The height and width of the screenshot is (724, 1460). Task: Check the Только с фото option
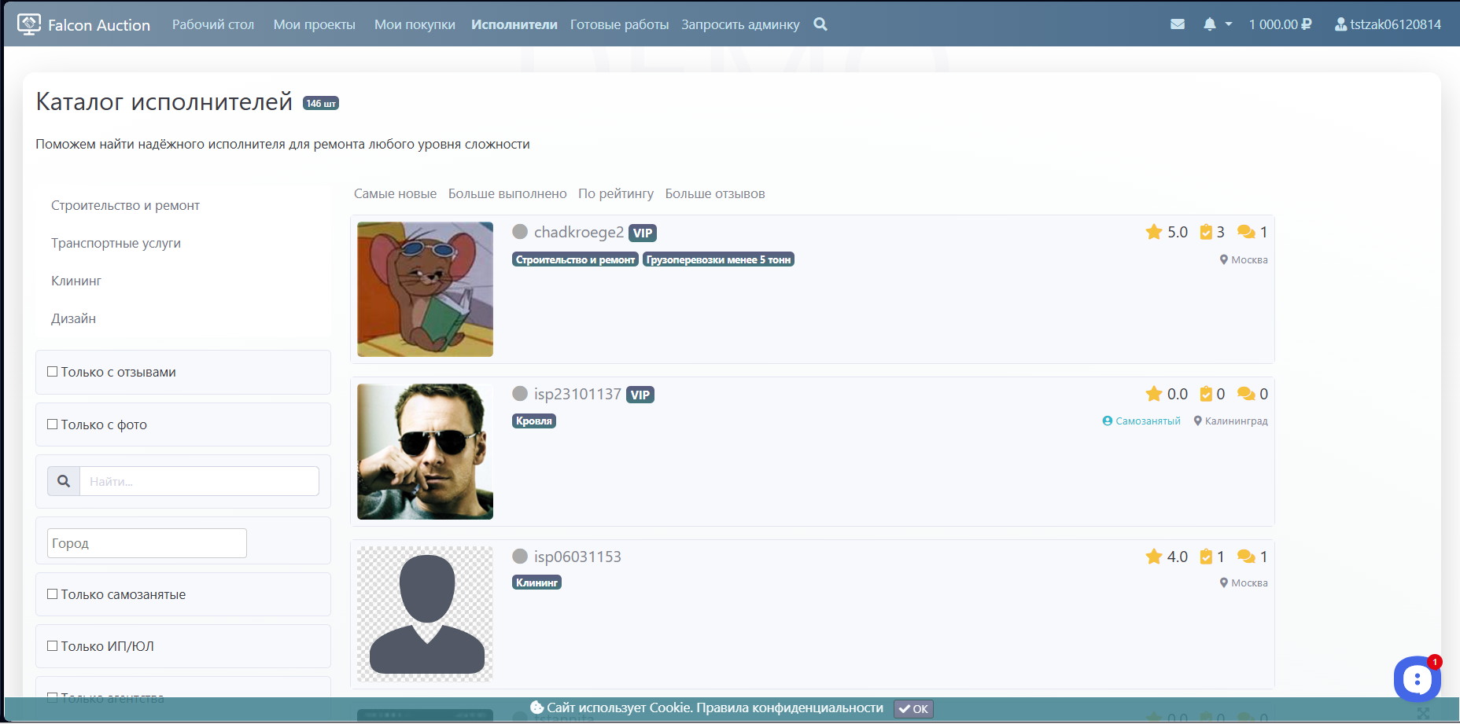click(x=53, y=424)
